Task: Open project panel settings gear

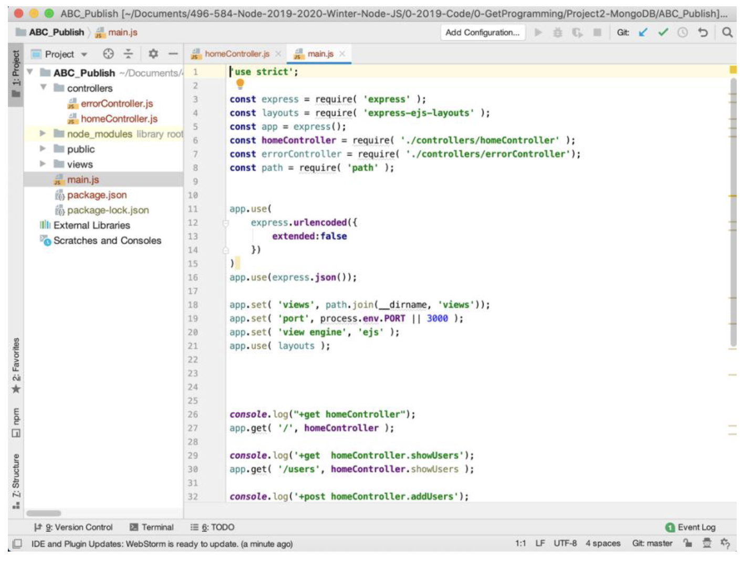Action: click(153, 54)
